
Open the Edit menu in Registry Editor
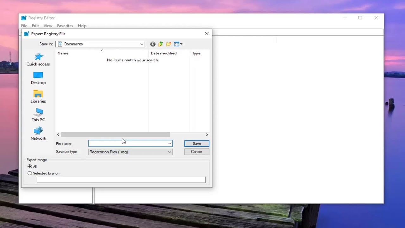(35, 26)
